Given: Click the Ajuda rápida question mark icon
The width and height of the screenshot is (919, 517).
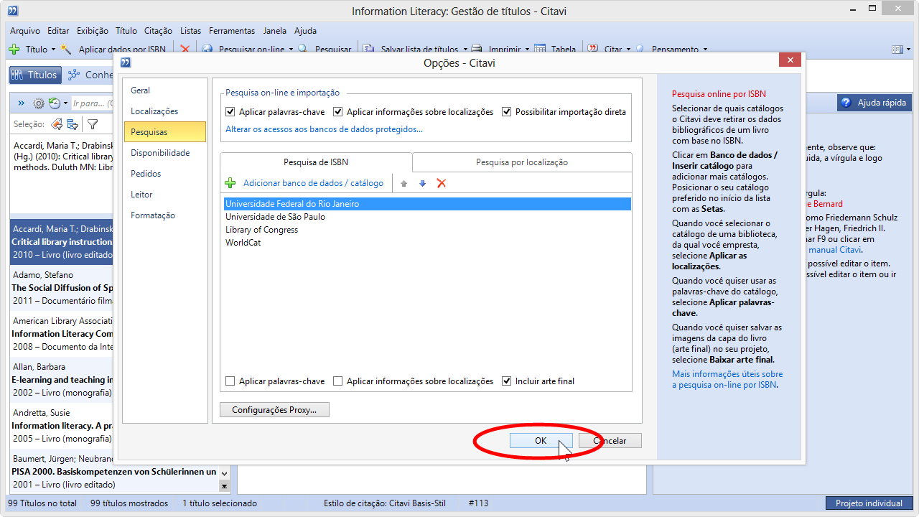Looking at the screenshot, I should [x=846, y=103].
